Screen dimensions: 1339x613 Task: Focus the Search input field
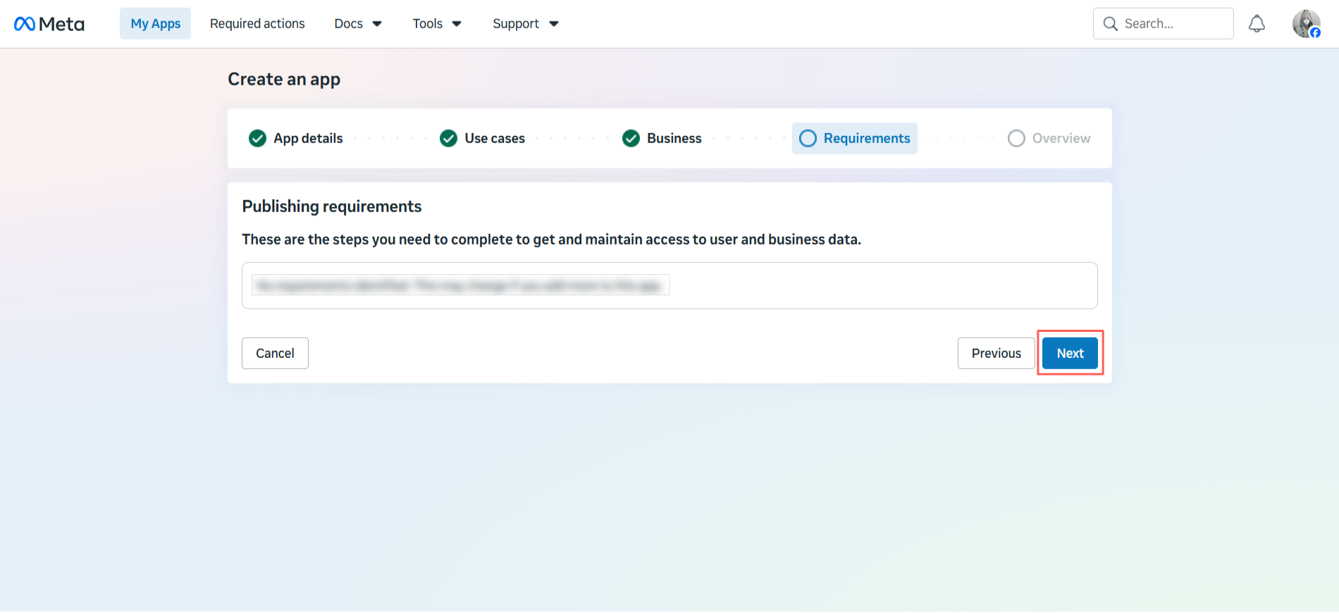pyautogui.click(x=1163, y=23)
